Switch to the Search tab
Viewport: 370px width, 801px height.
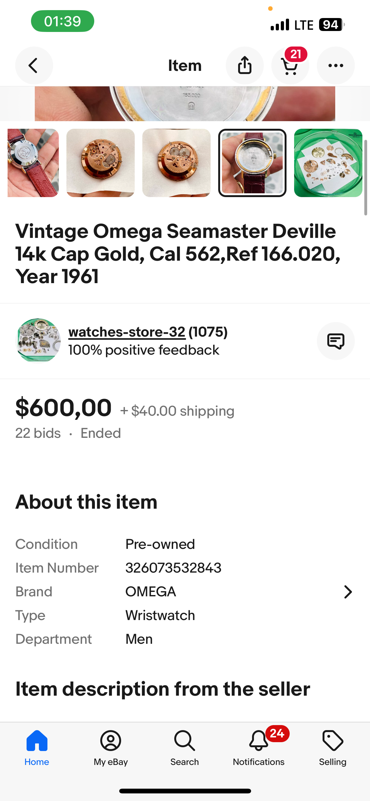[x=184, y=741]
